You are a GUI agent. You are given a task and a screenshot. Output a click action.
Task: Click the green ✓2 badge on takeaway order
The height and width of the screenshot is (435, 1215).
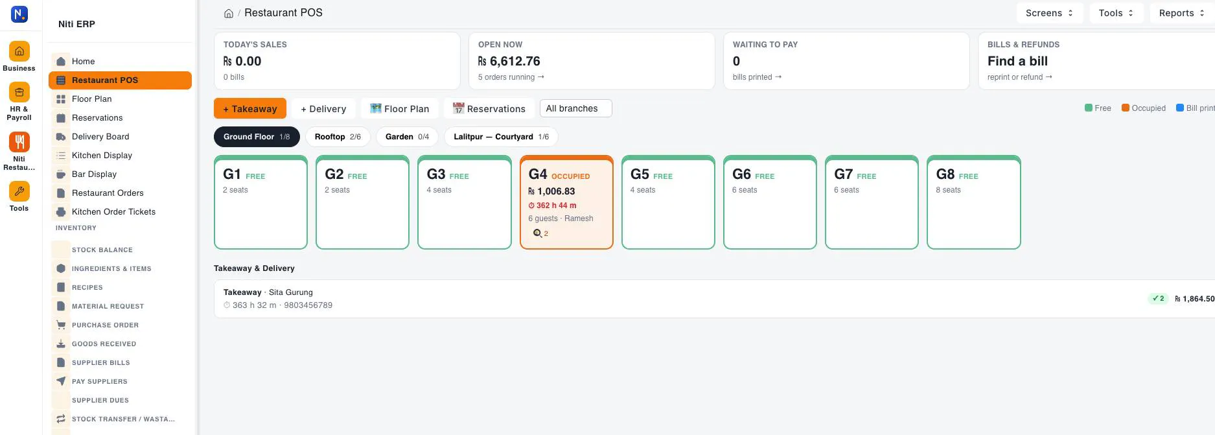coord(1158,299)
